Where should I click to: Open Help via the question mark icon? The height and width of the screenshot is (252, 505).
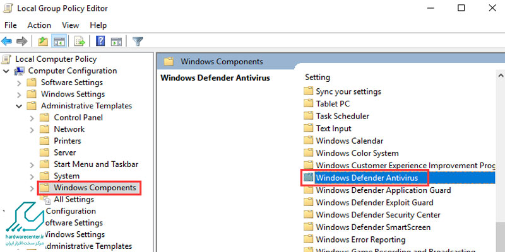(100, 41)
